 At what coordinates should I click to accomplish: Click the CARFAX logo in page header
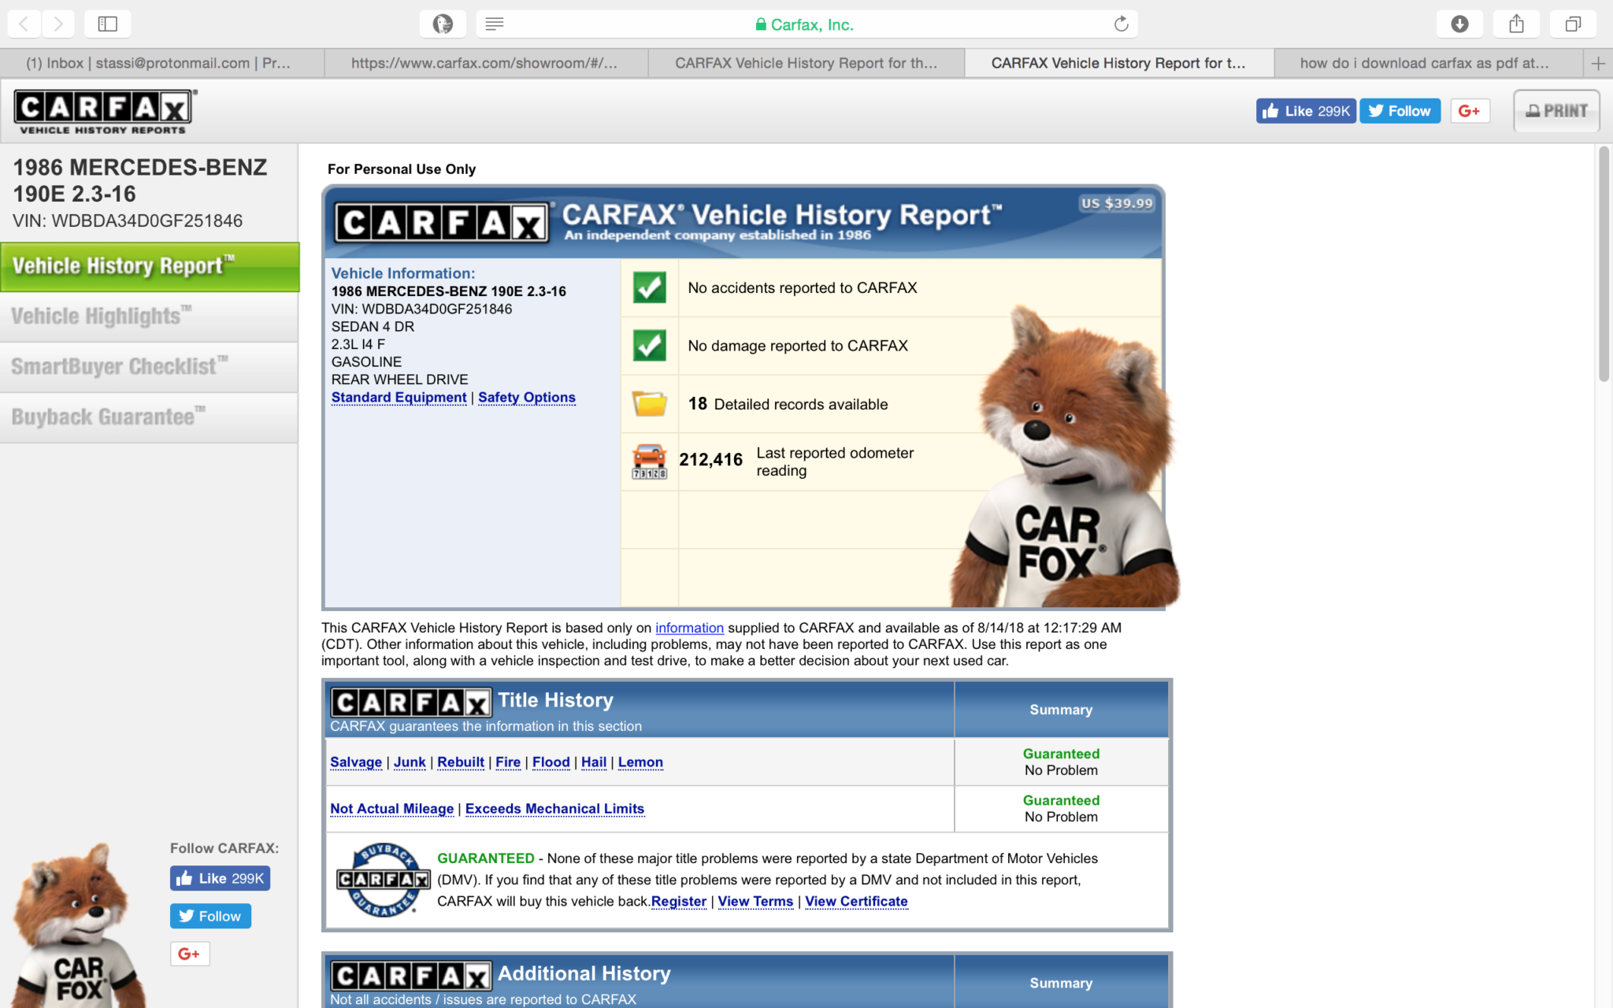[105, 111]
